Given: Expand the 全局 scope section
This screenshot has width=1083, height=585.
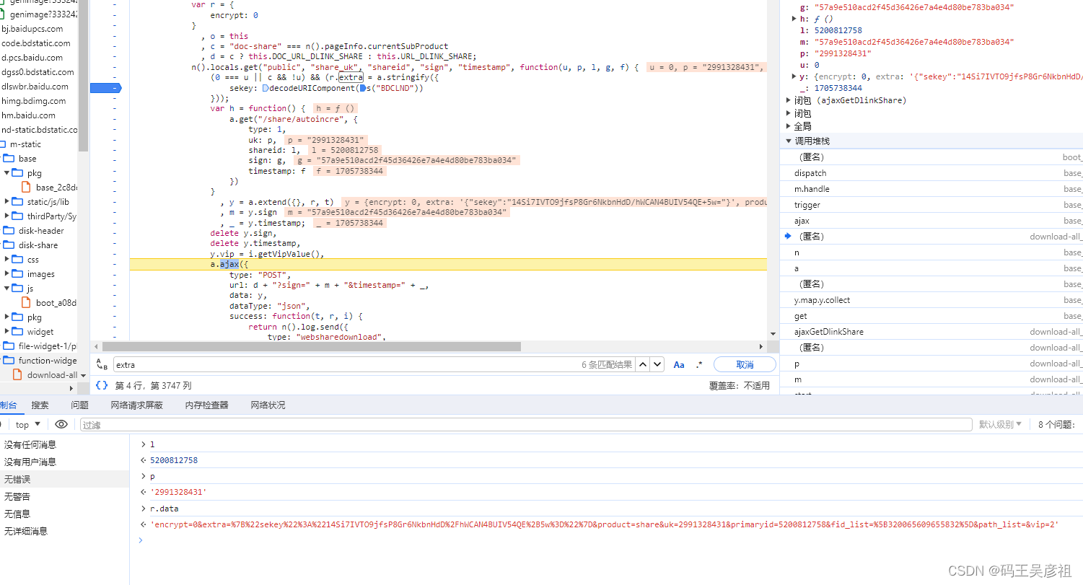Looking at the screenshot, I should (x=789, y=126).
